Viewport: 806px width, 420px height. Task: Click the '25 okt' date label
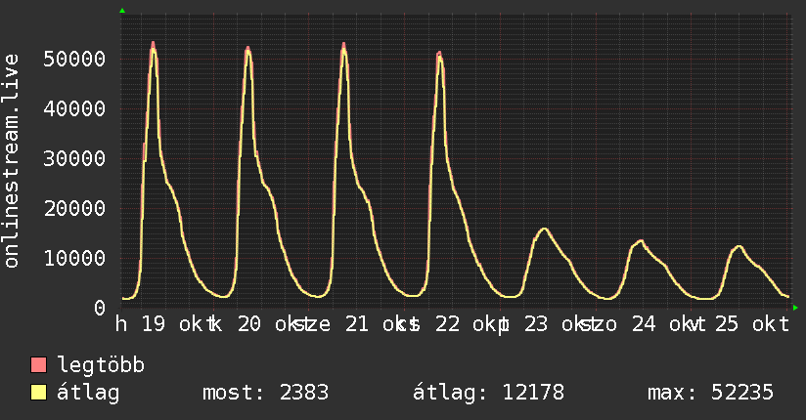pos(751,324)
